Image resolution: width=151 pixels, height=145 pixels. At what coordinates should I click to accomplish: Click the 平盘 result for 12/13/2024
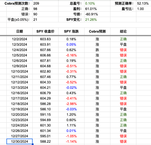point(123,88)
